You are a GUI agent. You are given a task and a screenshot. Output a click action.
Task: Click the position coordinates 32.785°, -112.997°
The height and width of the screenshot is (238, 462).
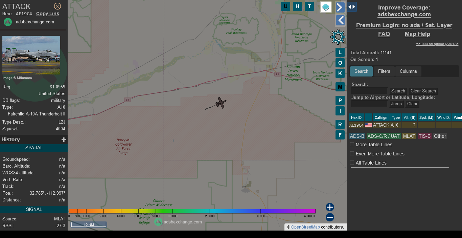click(x=47, y=193)
